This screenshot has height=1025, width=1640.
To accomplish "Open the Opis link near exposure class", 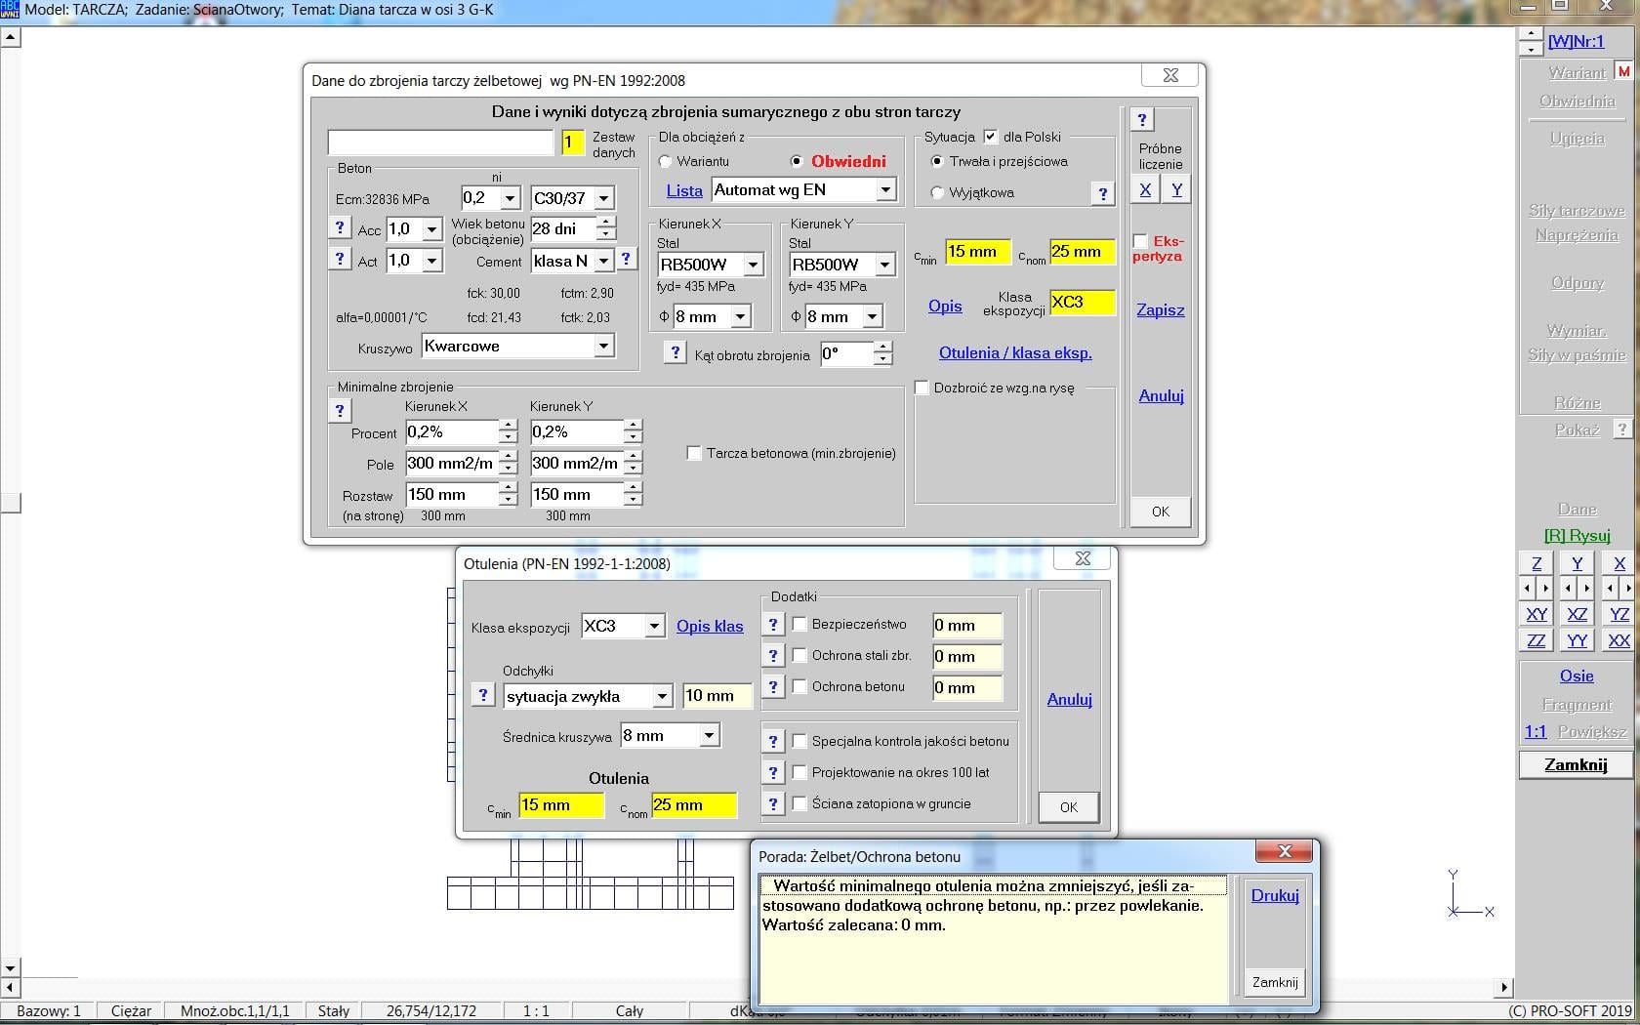I will 945,307.
